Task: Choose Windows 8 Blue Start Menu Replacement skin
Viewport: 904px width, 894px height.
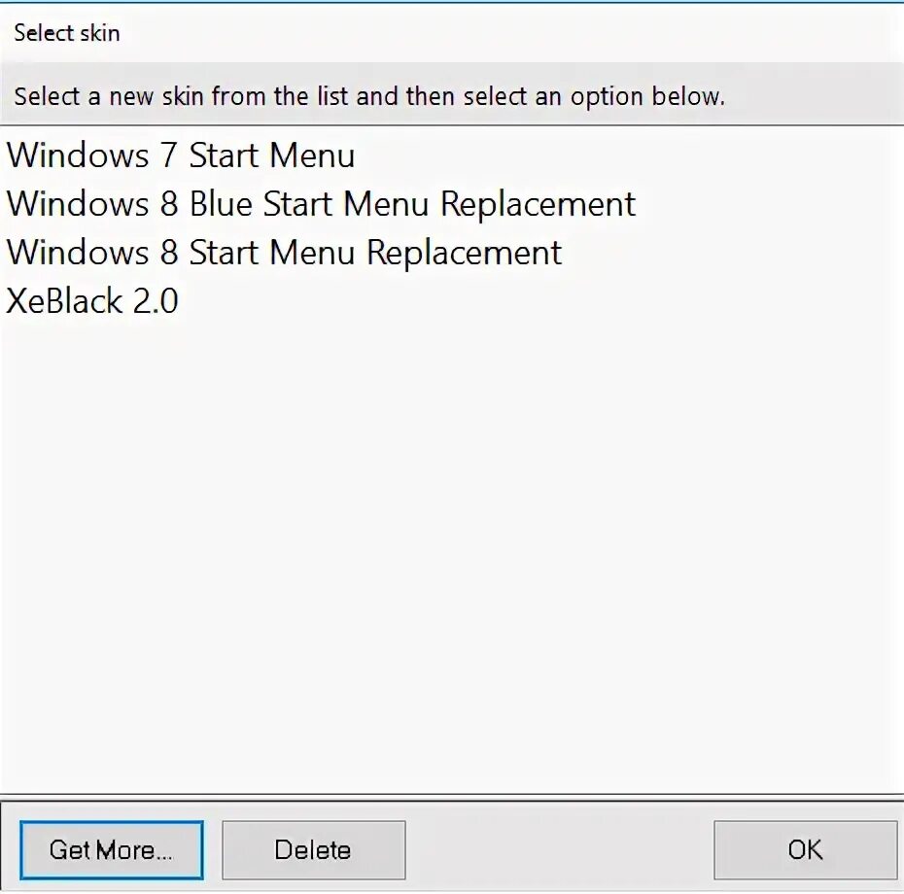Action: pyautogui.click(x=321, y=204)
